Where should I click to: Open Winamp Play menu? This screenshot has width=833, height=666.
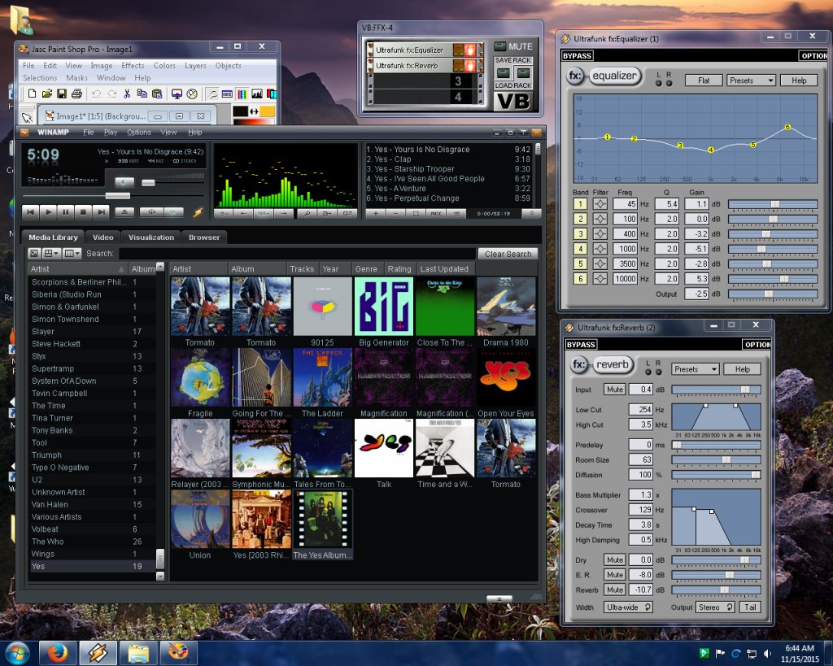point(111,133)
